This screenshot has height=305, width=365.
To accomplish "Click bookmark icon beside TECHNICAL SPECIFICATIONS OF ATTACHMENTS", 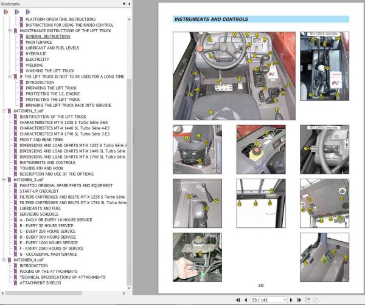I will point(15,277).
